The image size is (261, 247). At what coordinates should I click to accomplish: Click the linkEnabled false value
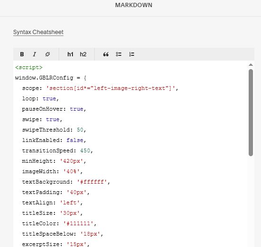pos(75,140)
